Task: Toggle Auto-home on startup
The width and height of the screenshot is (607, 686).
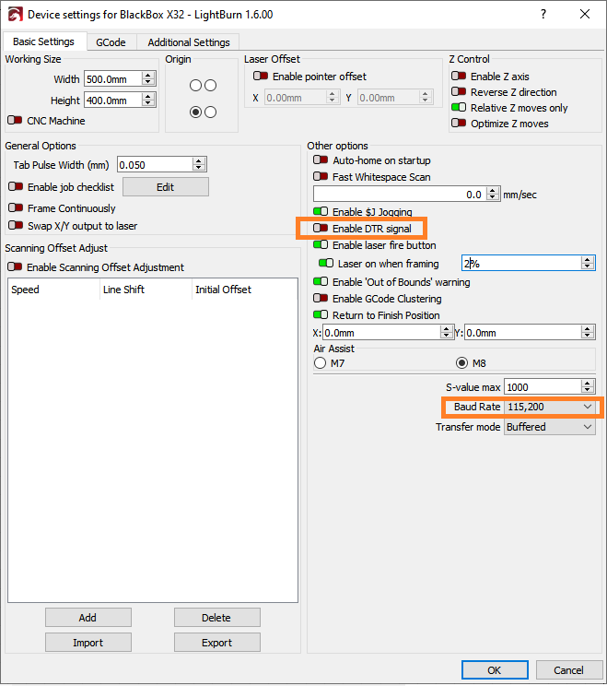Action: (321, 160)
